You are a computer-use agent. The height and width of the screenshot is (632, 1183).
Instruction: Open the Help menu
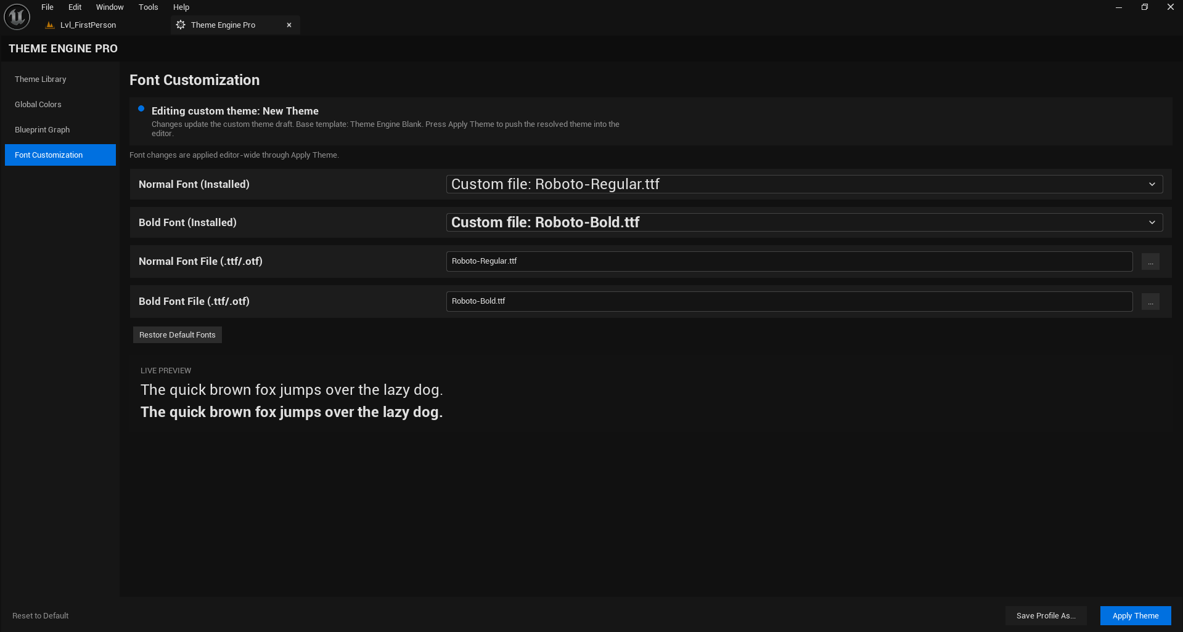click(181, 7)
